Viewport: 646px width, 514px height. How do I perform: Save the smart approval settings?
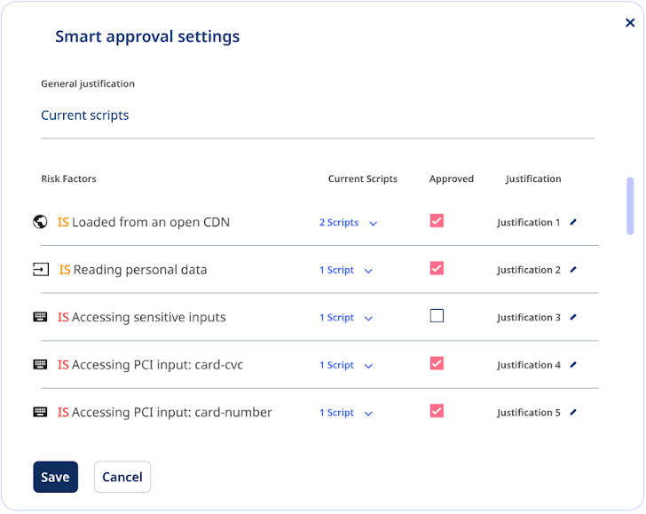pyautogui.click(x=56, y=477)
